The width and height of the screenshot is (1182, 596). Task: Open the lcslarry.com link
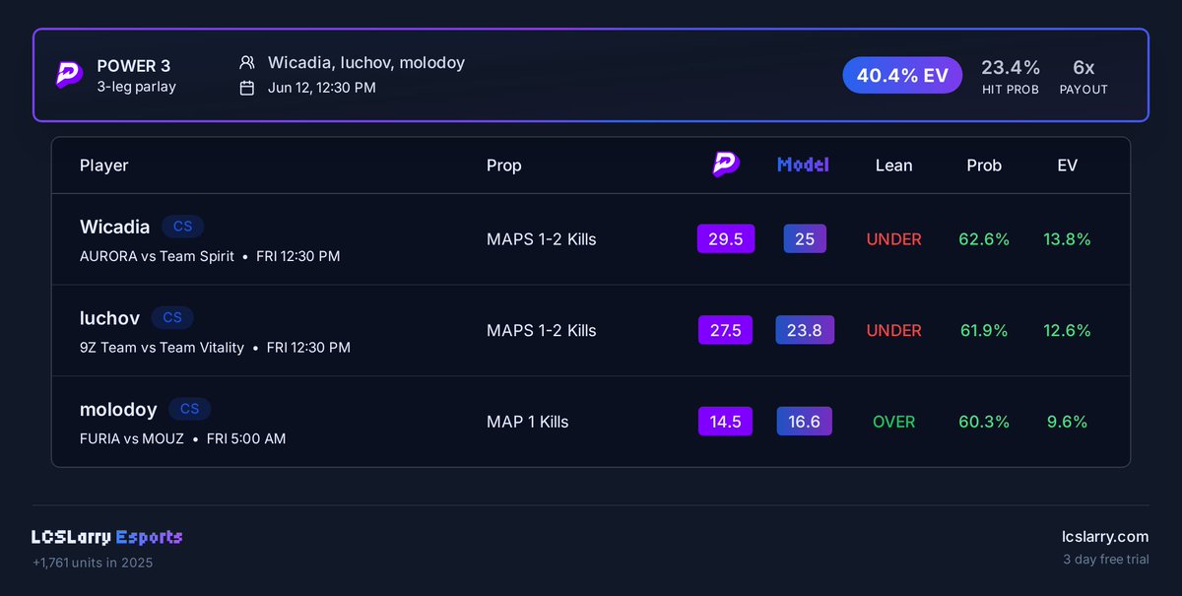[1105, 537]
